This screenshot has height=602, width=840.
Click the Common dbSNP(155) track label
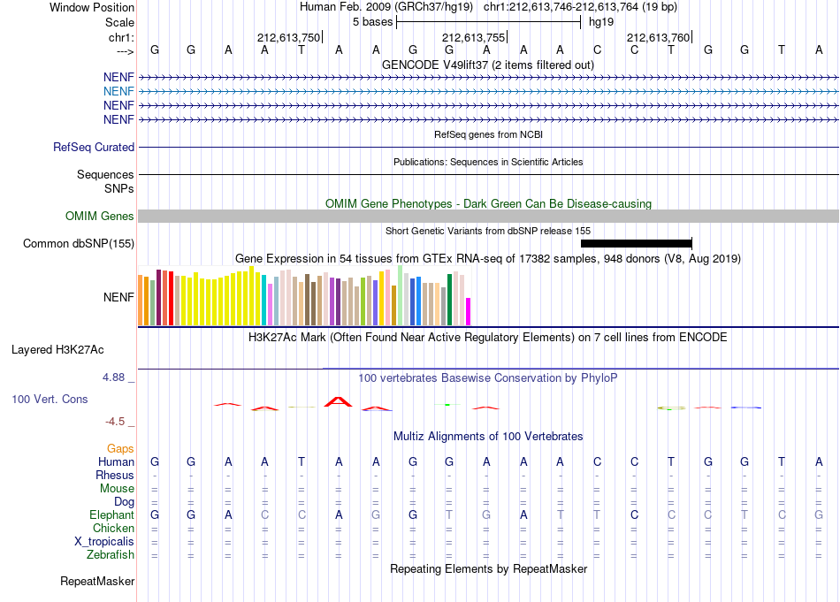point(79,244)
